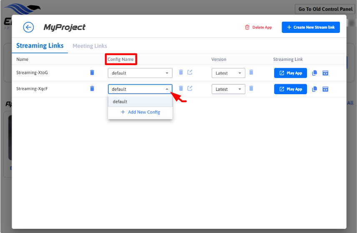Delete the Streaming-XqcF stream link
The image size is (357, 233).
92,88
